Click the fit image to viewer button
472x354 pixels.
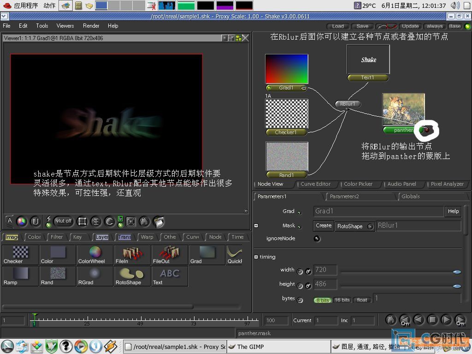(131, 222)
